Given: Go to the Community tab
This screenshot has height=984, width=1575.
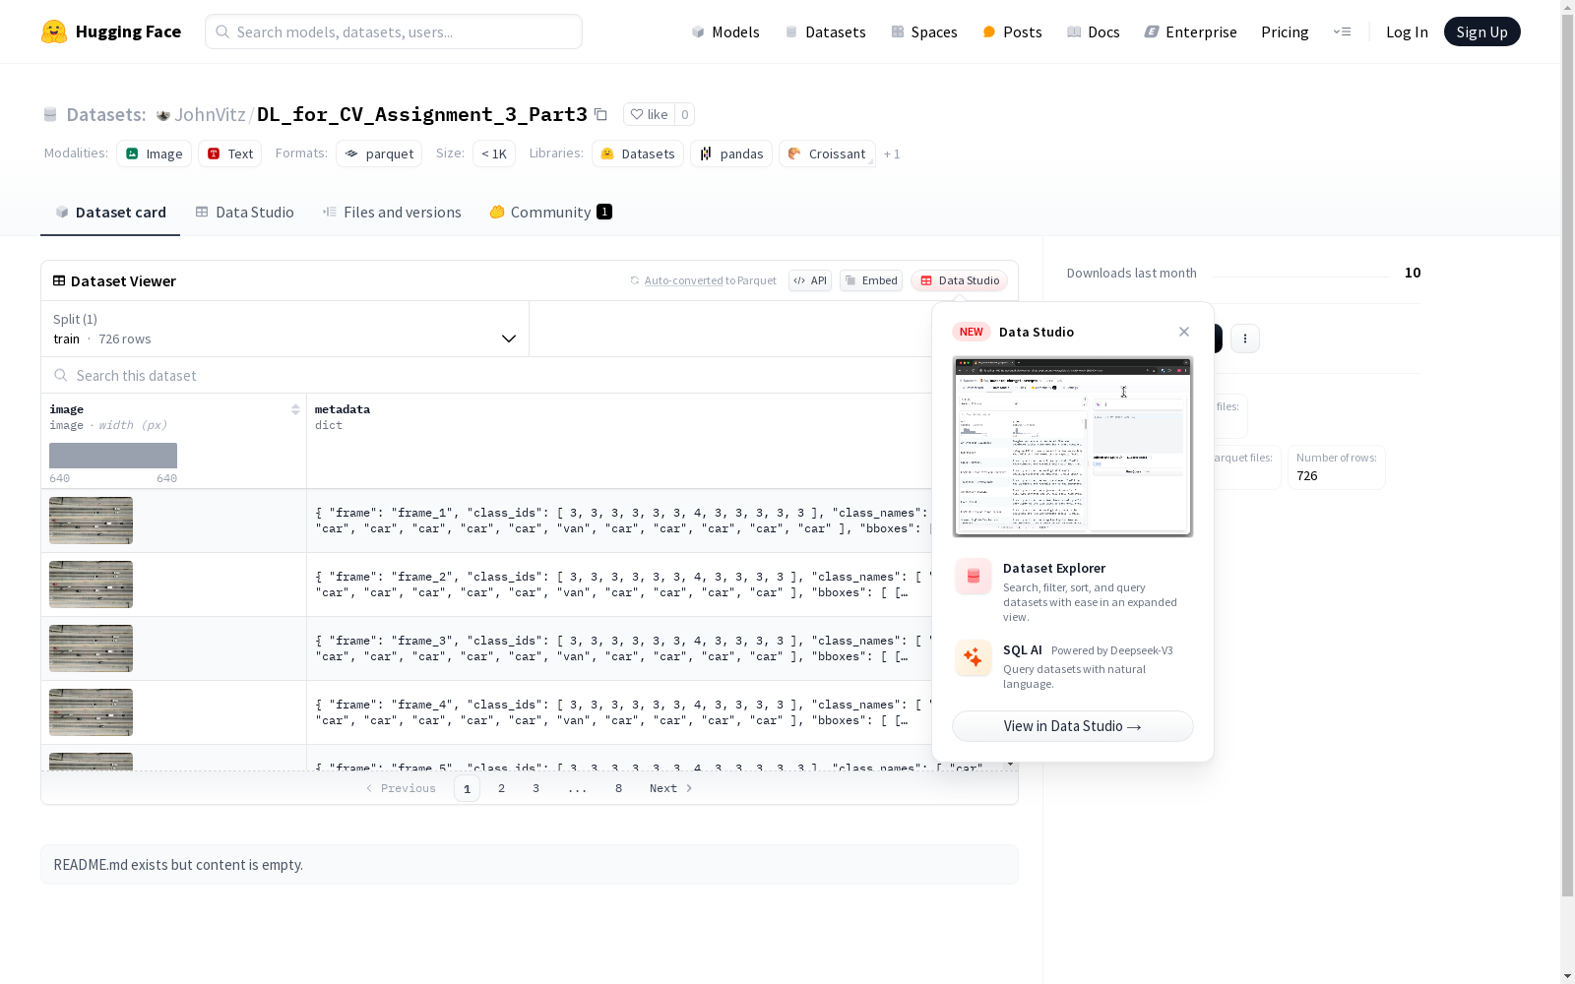Looking at the screenshot, I should point(550,213).
